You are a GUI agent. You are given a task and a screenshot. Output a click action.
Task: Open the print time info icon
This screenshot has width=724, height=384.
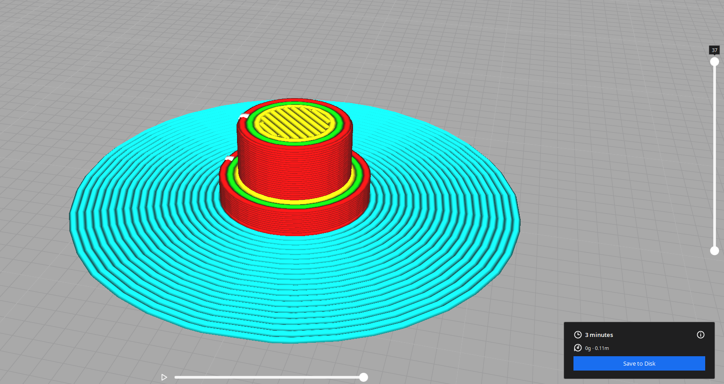coord(701,335)
